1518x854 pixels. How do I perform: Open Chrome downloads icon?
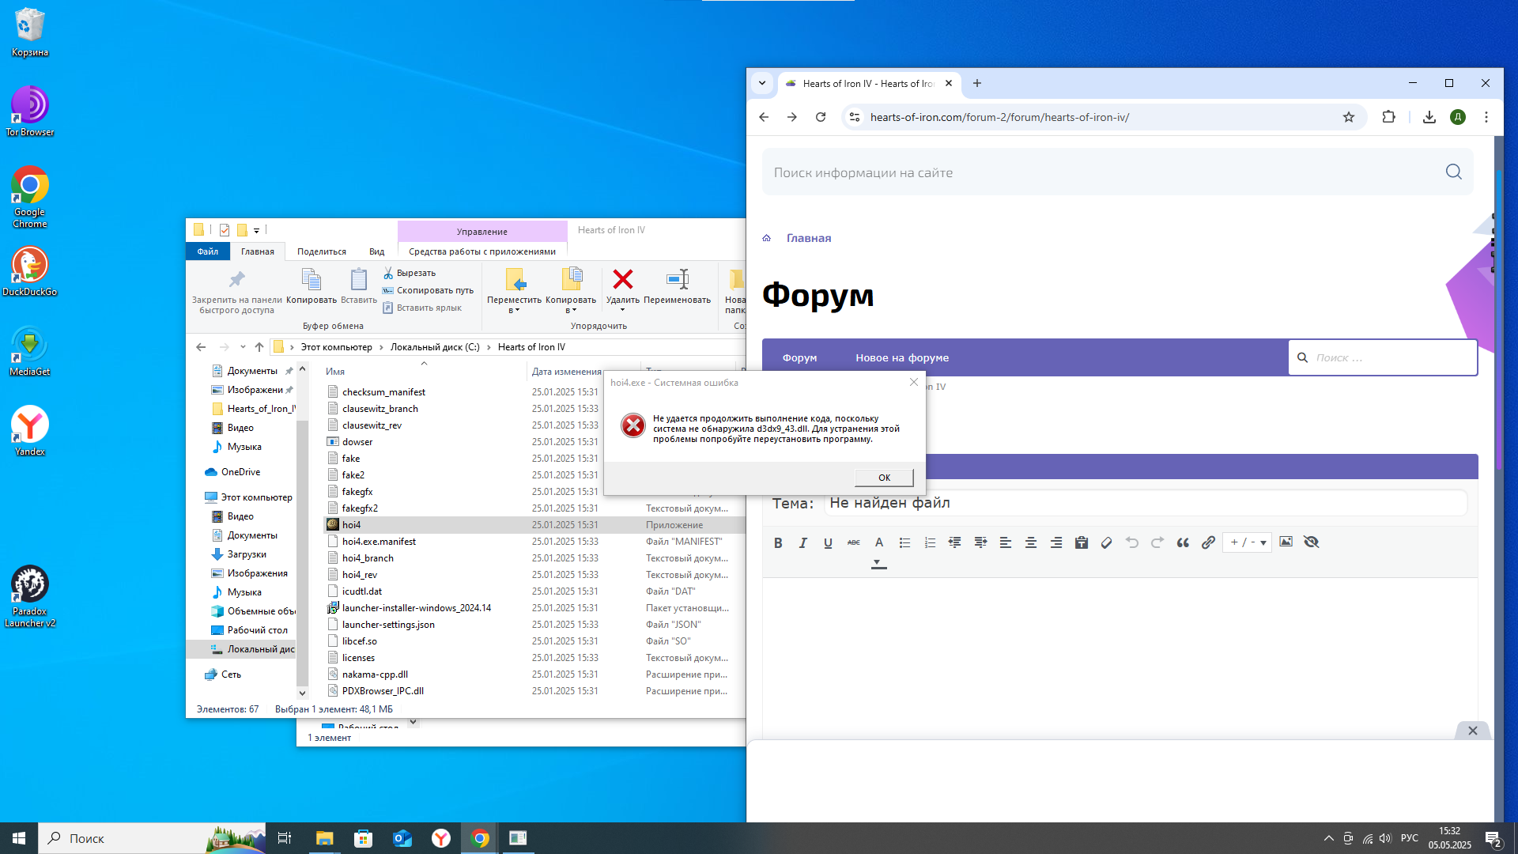pyautogui.click(x=1429, y=117)
